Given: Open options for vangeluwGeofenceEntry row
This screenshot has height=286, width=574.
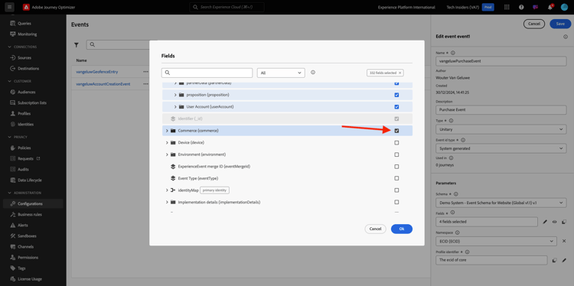Looking at the screenshot, I should (x=145, y=72).
